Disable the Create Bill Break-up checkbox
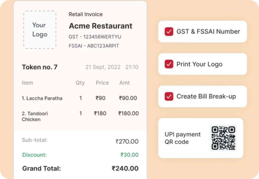The width and height of the screenshot is (259, 179). pos(169,96)
